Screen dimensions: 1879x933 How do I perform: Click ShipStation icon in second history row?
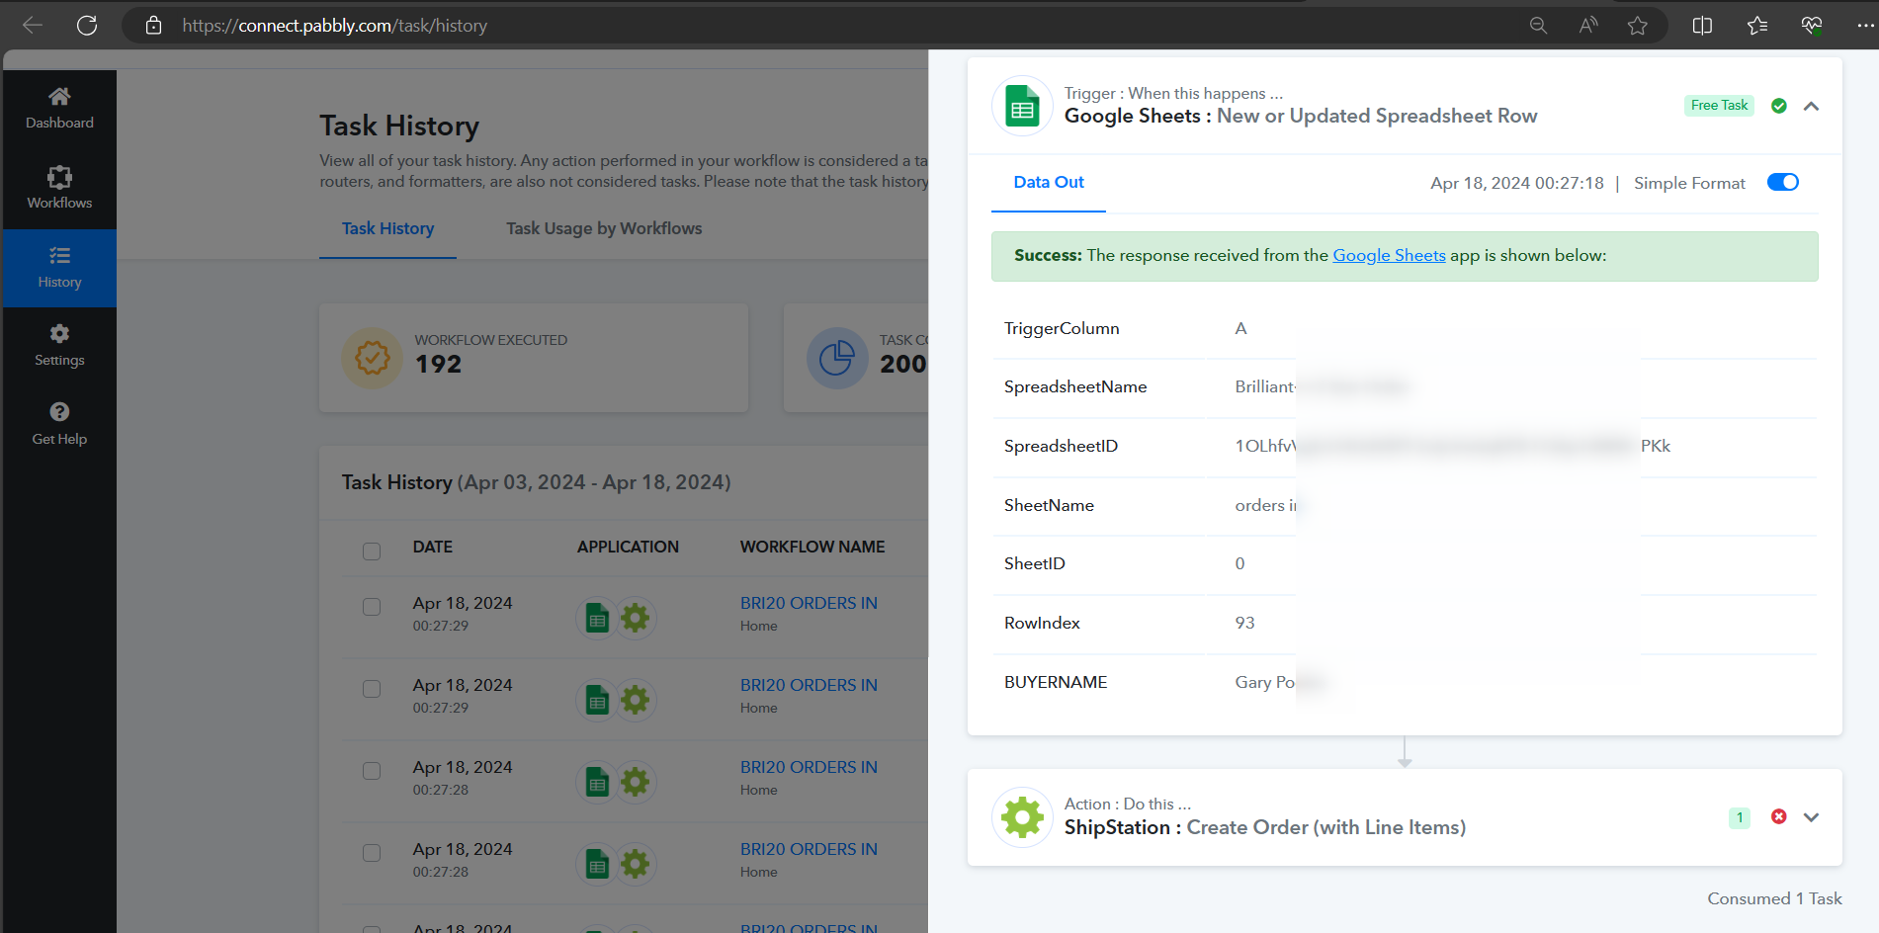pyautogui.click(x=636, y=701)
